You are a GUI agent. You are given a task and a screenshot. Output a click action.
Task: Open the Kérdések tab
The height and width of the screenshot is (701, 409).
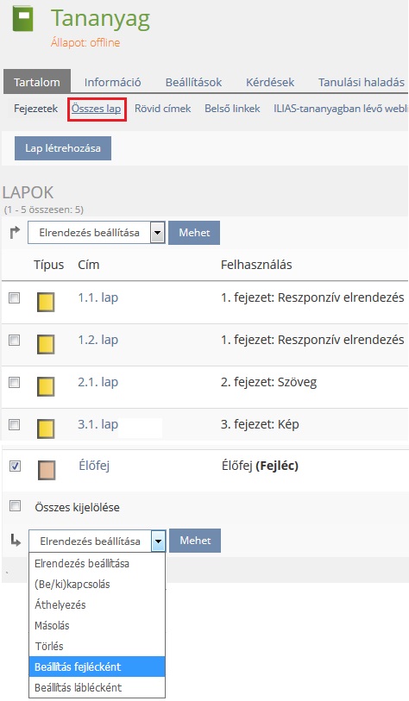(x=270, y=82)
